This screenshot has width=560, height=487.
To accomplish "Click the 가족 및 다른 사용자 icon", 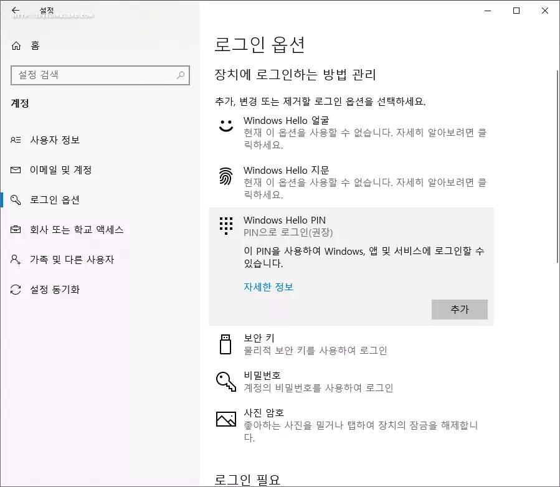I will coord(16,259).
